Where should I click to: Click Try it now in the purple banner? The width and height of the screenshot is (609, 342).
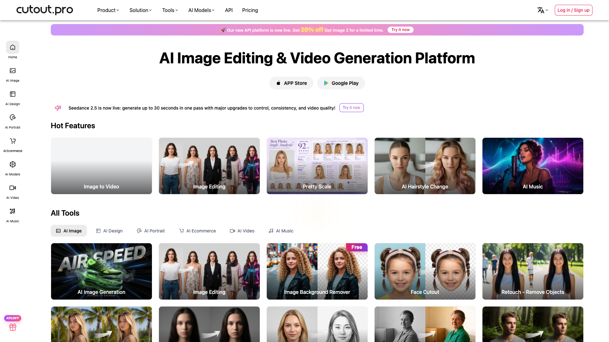(x=400, y=30)
